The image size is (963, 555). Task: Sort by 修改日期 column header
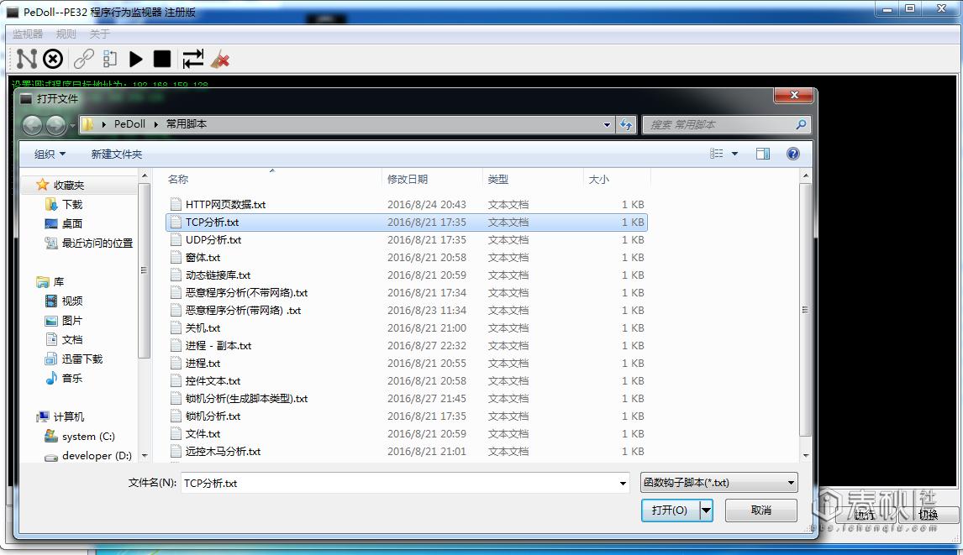[x=408, y=180]
